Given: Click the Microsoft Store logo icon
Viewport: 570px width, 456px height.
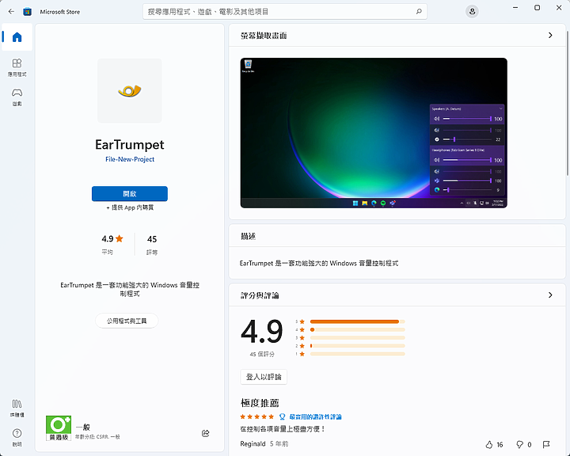Looking at the screenshot, I should click(x=27, y=12).
